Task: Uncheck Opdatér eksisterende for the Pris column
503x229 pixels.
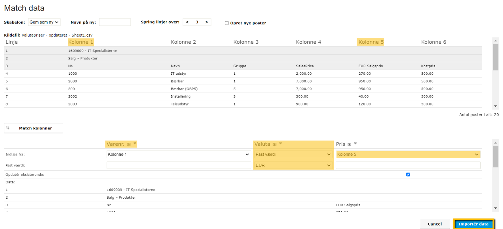Action: tap(408, 174)
